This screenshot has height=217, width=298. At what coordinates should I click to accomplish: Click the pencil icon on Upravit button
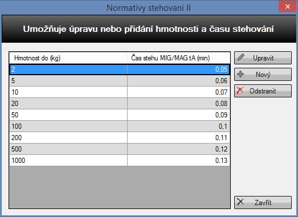pyautogui.click(x=241, y=57)
